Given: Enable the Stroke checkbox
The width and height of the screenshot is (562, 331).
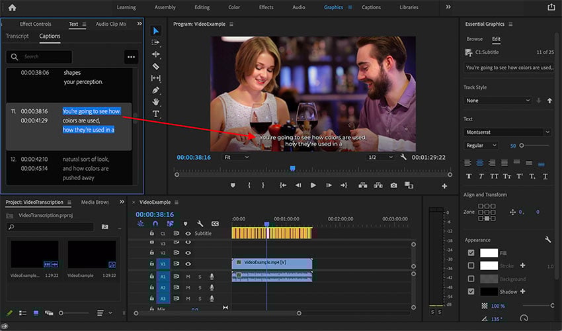Looking at the screenshot, I should click(x=471, y=265).
